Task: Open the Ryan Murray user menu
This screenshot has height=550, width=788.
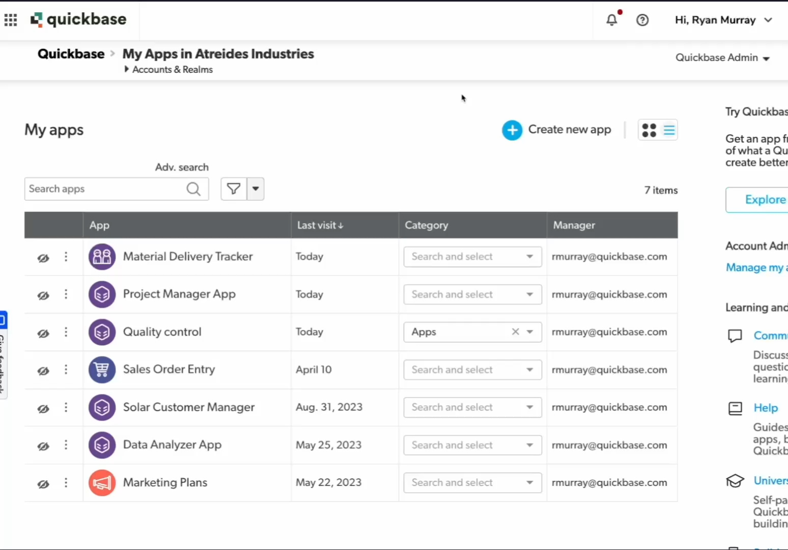Action: point(723,20)
